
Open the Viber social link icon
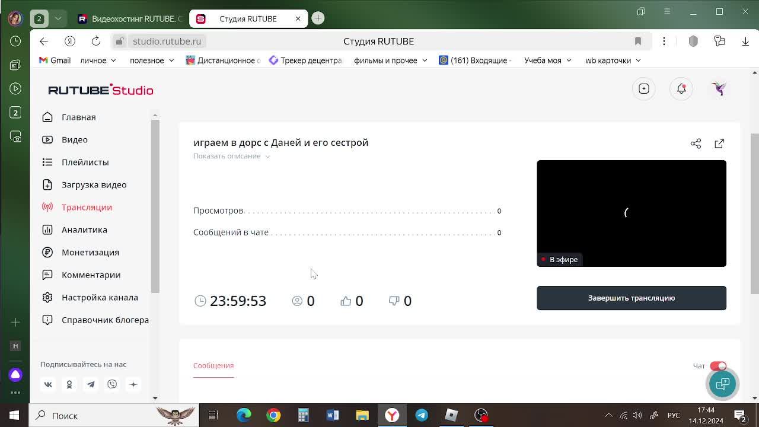point(112,384)
